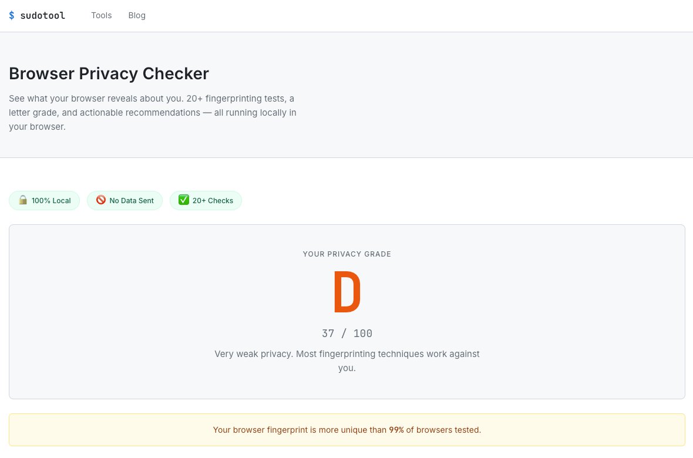The image size is (693, 458).
Task: Click the "of browsers tested" banner phrase
Action: [444, 430]
